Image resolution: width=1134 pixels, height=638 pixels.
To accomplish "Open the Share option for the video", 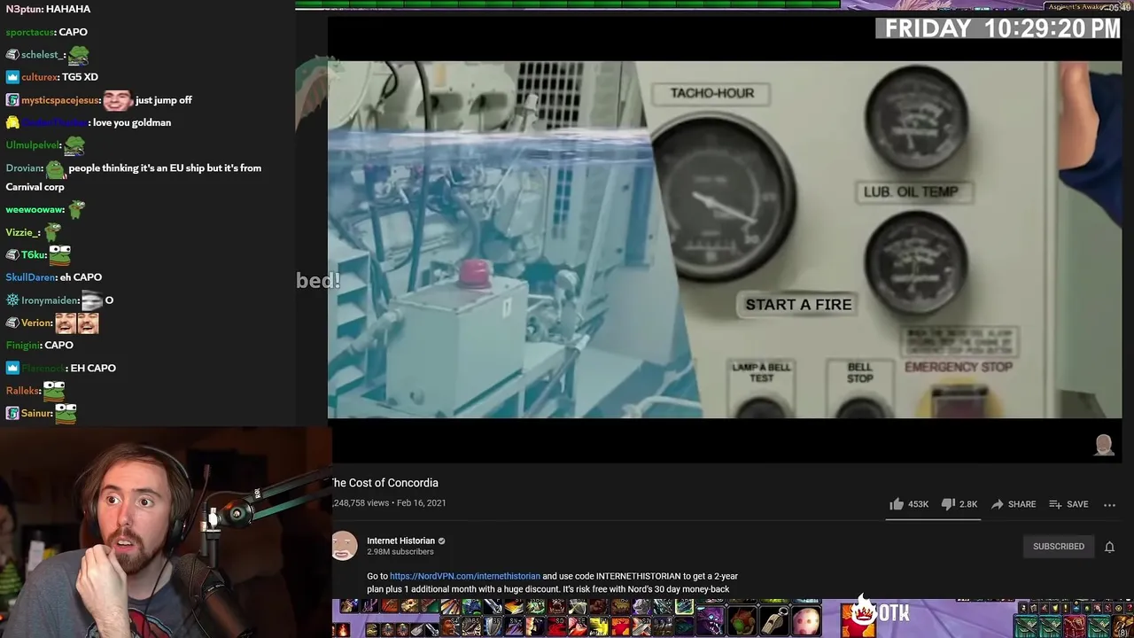I will [x=1013, y=504].
